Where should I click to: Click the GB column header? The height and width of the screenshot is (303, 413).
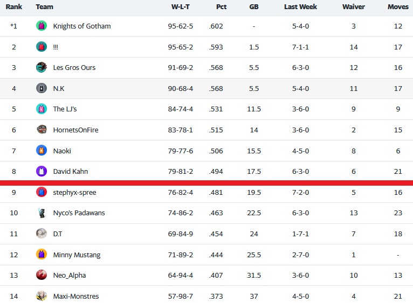[254, 7]
